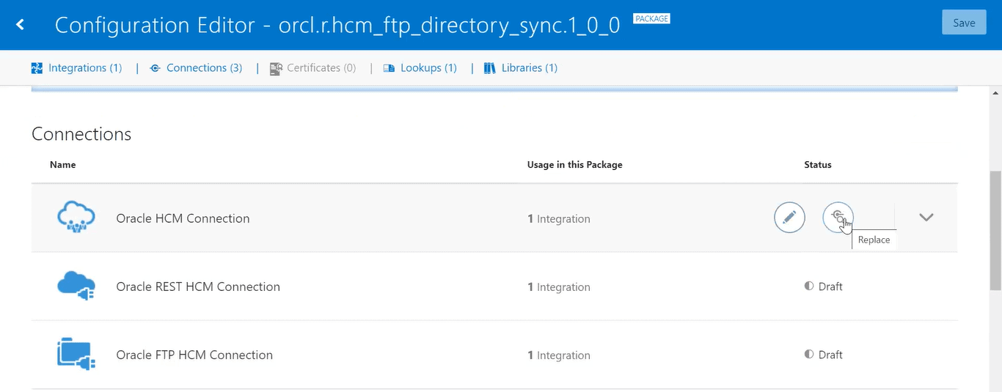Click the Certificates icon
This screenshot has height=392, width=1002.
coord(276,69)
